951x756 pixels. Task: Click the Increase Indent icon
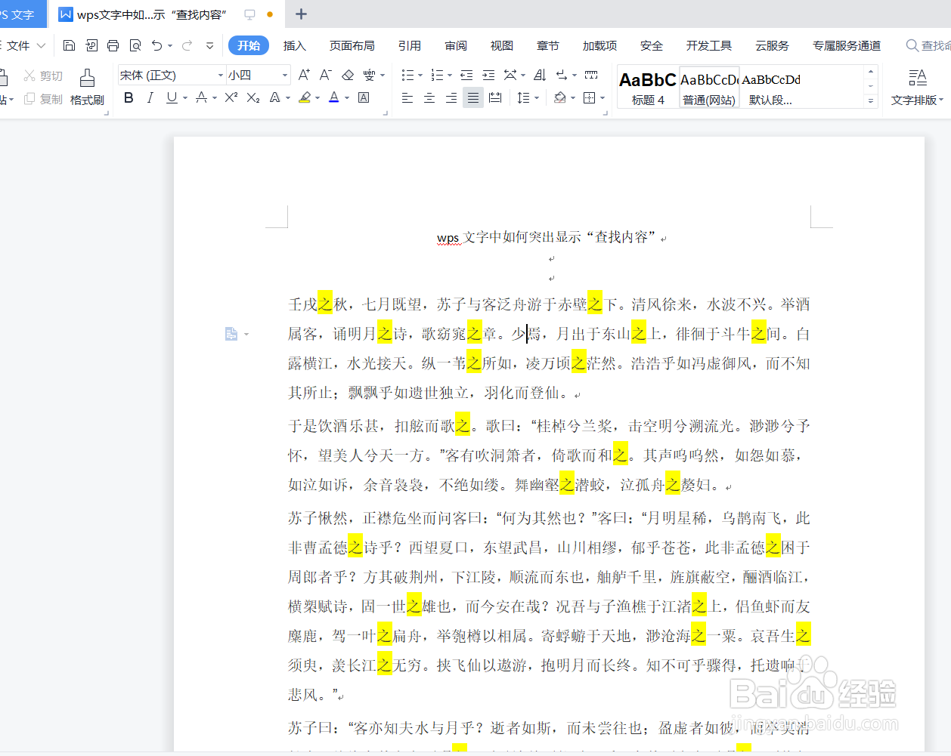[488, 75]
